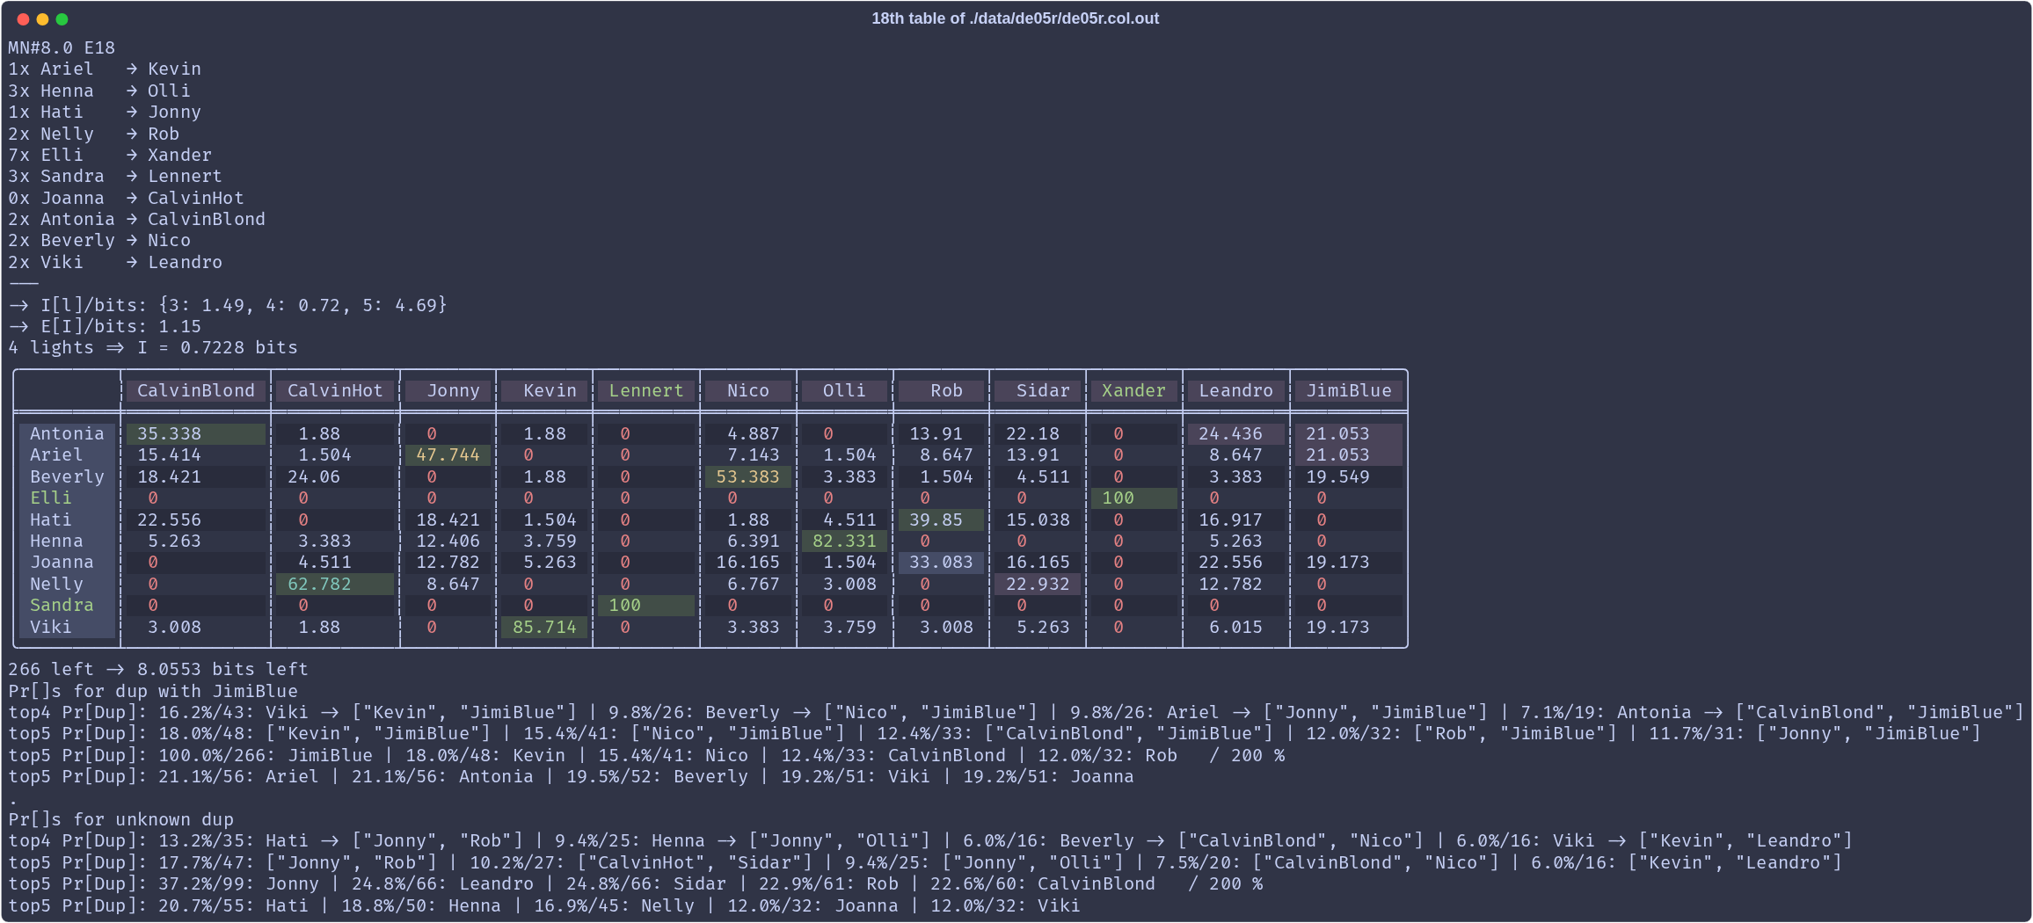Click the green Xander column header

(x=1133, y=391)
